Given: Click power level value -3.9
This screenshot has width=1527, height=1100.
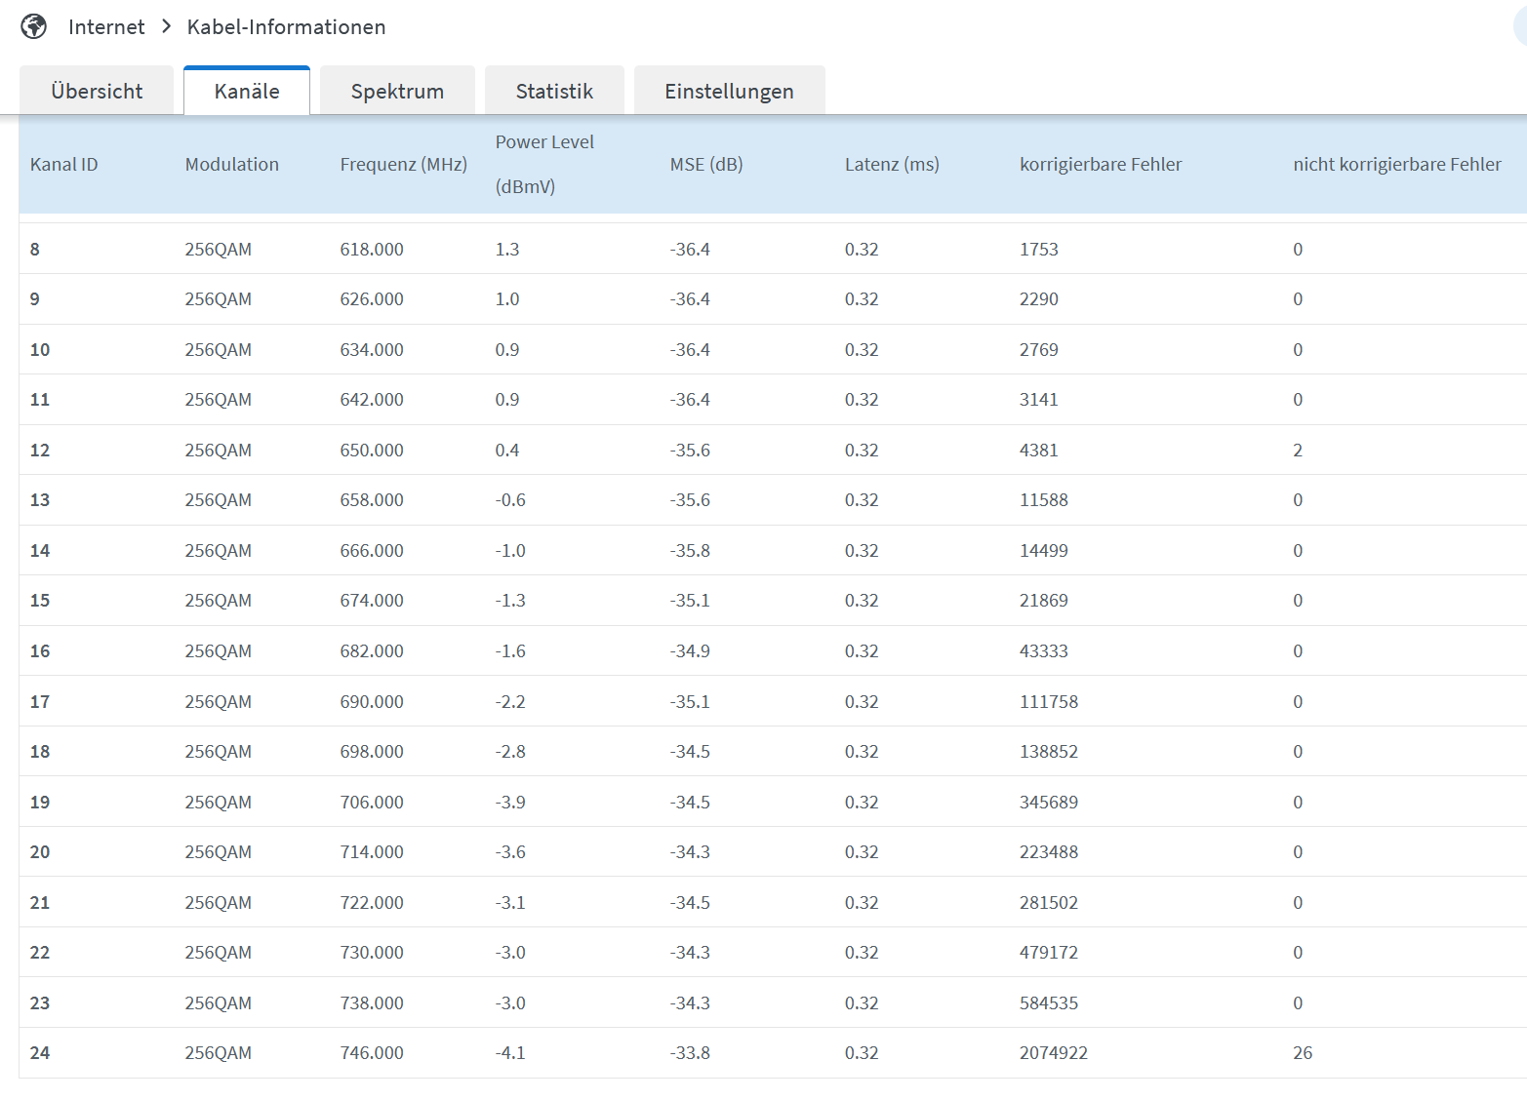Looking at the screenshot, I should tap(510, 803).
